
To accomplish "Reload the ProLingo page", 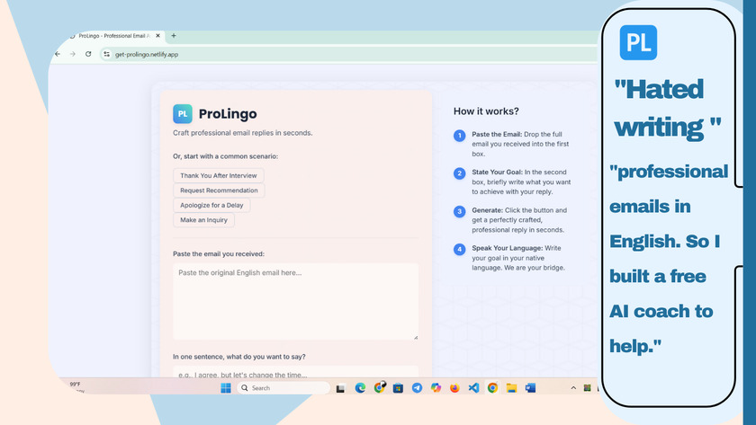I will [x=88, y=54].
